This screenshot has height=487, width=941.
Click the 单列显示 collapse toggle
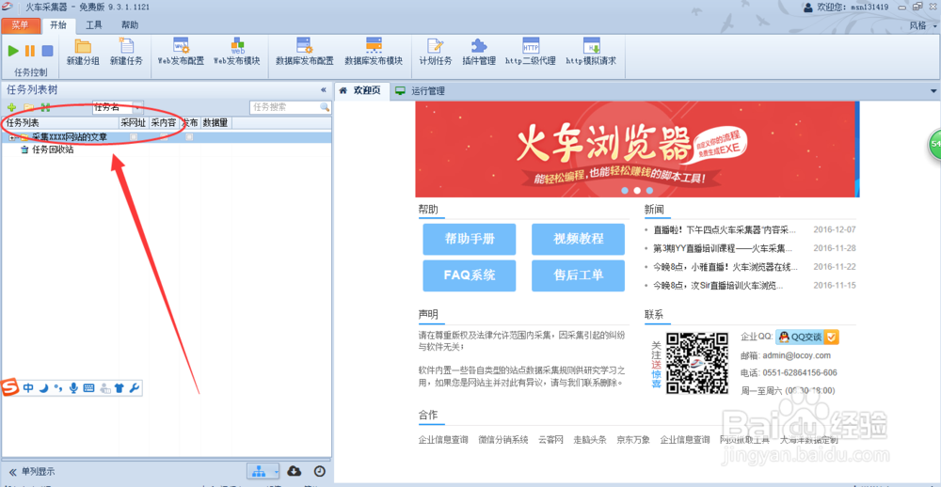(x=12, y=472)
